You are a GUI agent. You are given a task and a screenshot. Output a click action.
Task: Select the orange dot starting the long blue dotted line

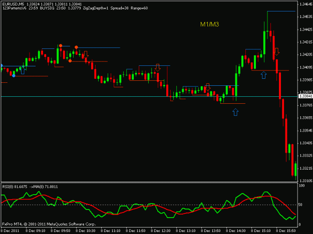(76, 47)
